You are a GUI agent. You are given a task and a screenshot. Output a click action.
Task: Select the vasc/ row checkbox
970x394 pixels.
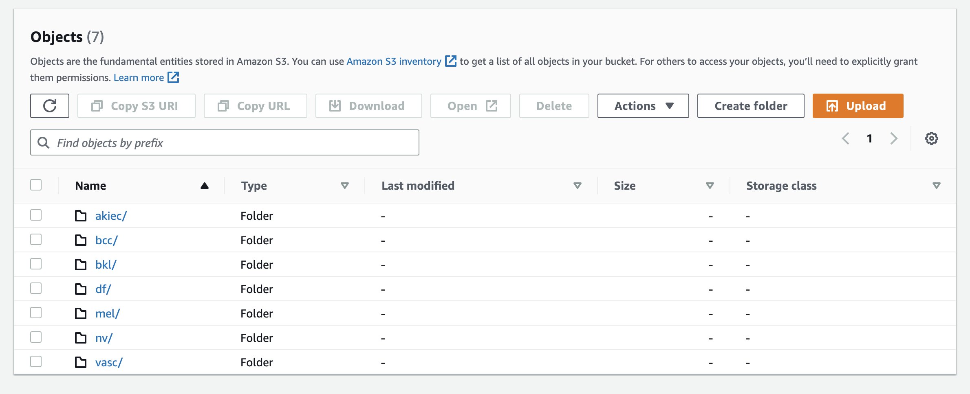(36, 361)
